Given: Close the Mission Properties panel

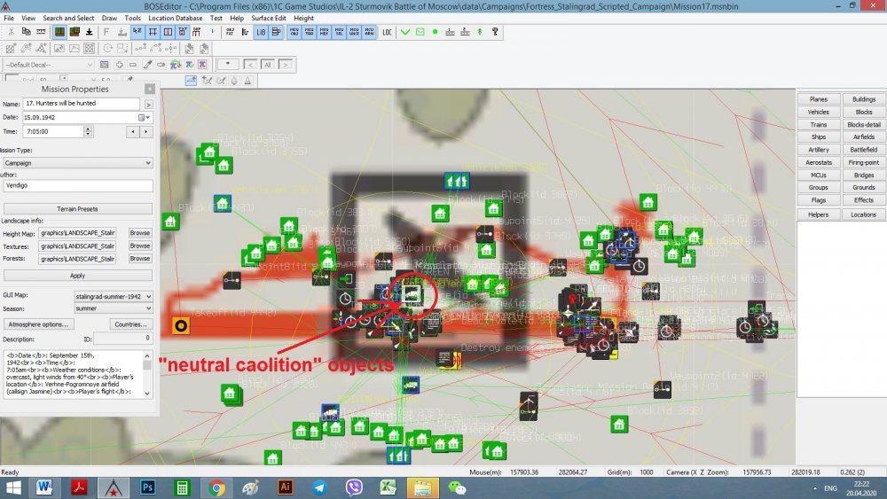Looking at the screenshot, I should pyautogui.click(x=150, y=89).
